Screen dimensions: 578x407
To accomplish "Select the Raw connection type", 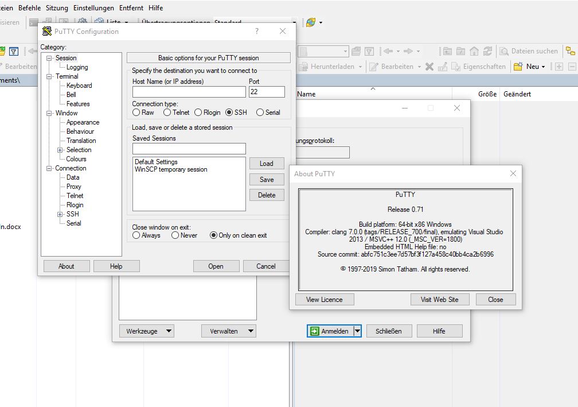I will (x=136, y=113).
